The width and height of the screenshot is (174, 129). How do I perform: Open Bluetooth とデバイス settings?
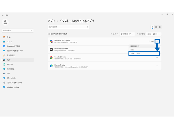(13, 46)
